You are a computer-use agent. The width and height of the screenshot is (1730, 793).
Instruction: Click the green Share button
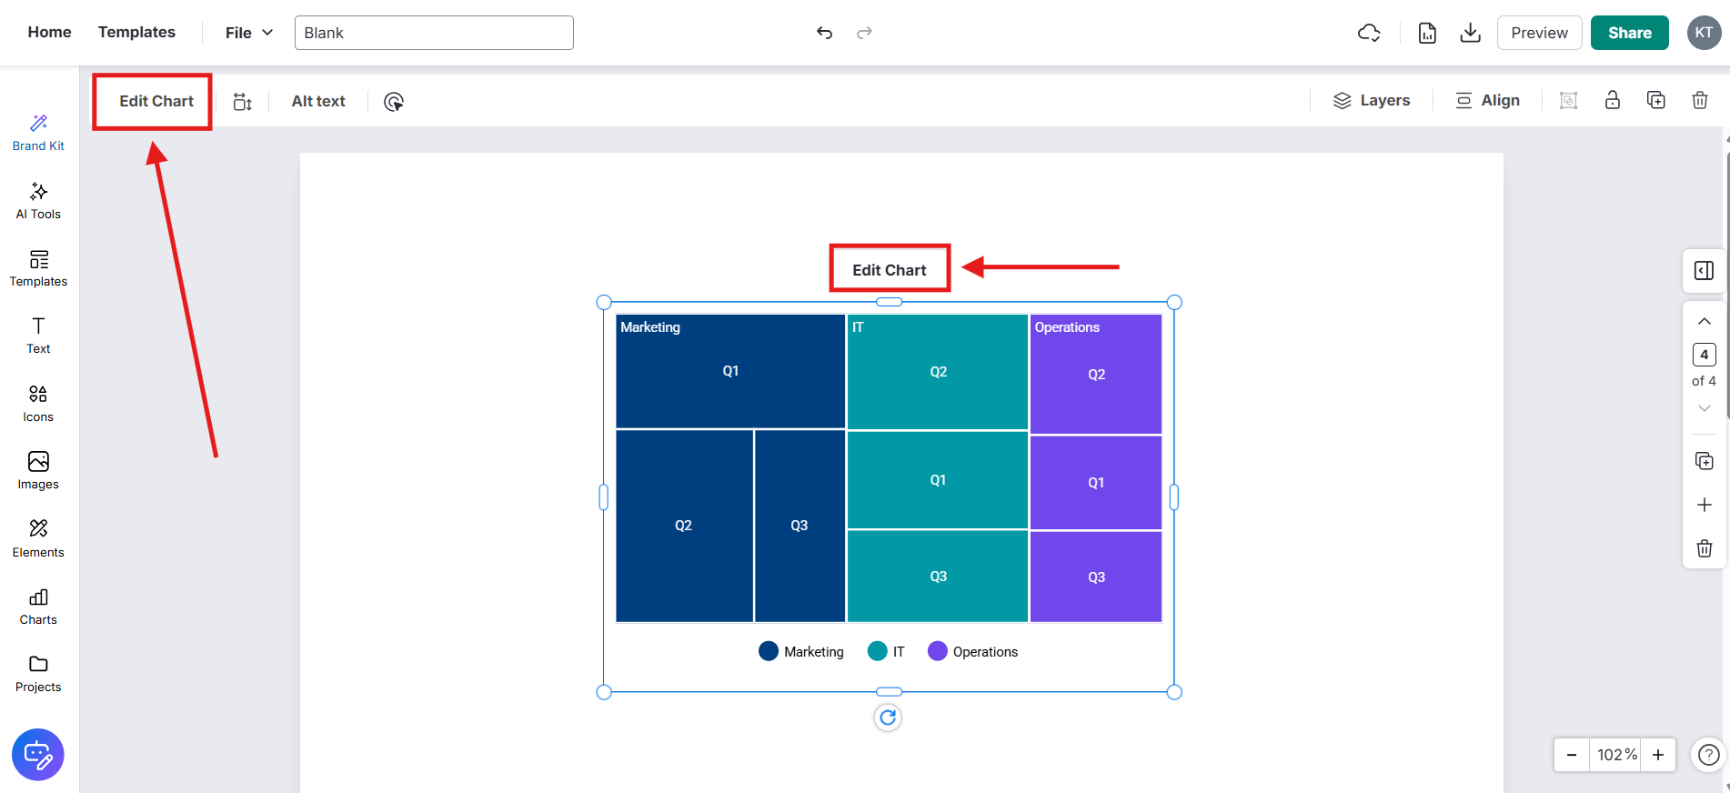1629,33
